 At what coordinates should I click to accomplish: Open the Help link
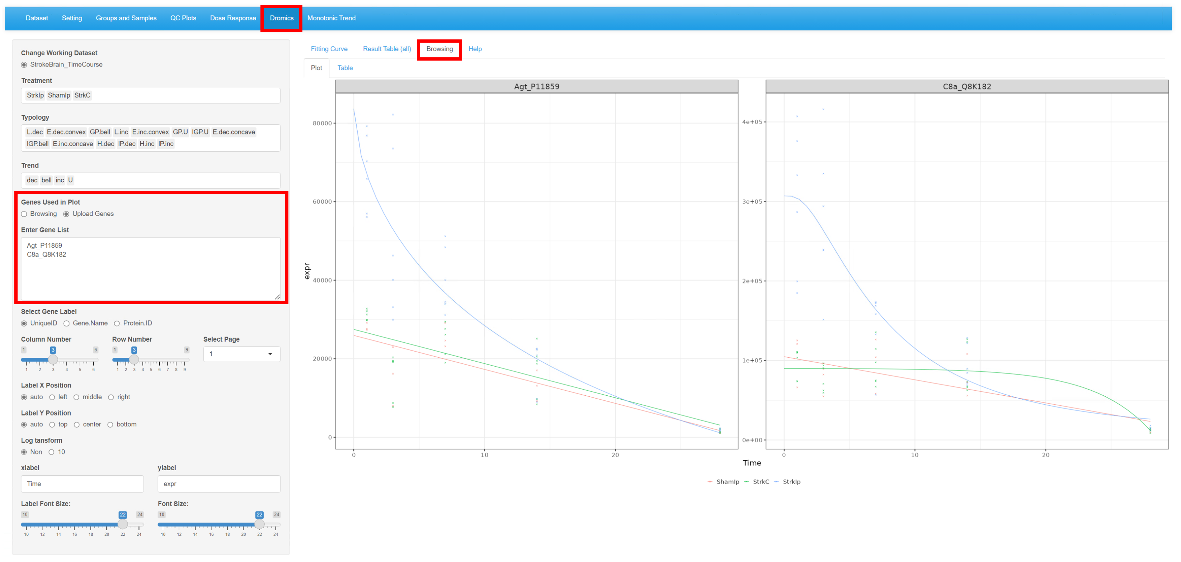click(x=475, y=49)
